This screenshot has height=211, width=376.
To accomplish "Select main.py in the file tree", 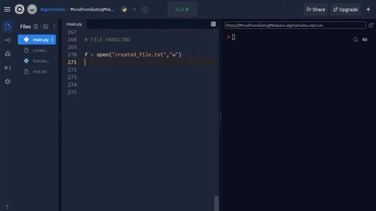I will tap(36, 39).
